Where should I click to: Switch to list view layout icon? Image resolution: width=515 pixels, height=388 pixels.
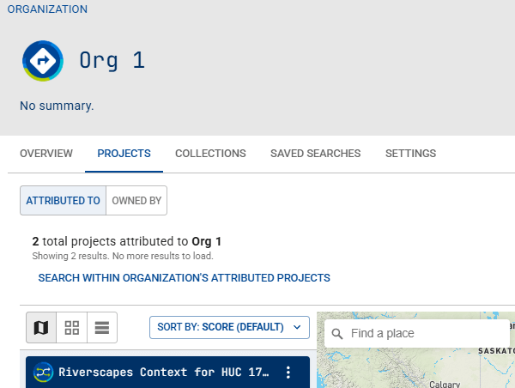pyautogui.click(x=102, y=327)
